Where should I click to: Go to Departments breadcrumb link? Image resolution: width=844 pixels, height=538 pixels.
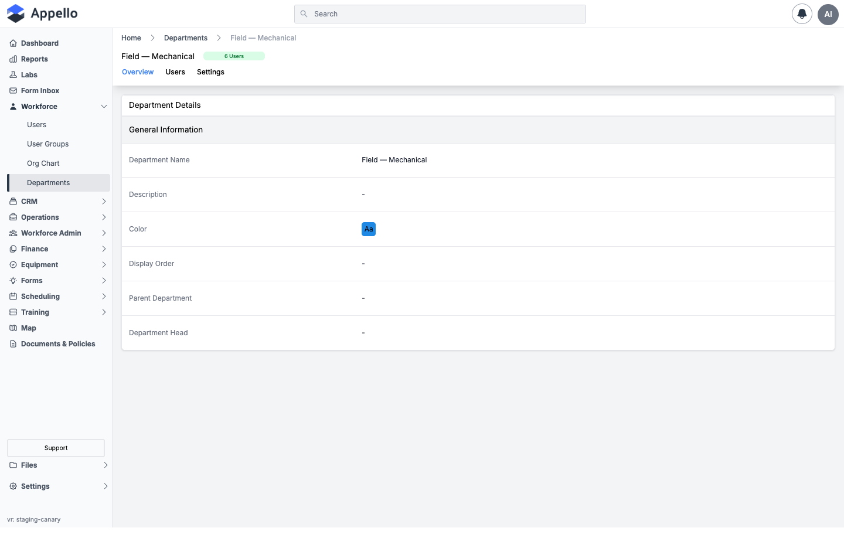tap(186, 38)
